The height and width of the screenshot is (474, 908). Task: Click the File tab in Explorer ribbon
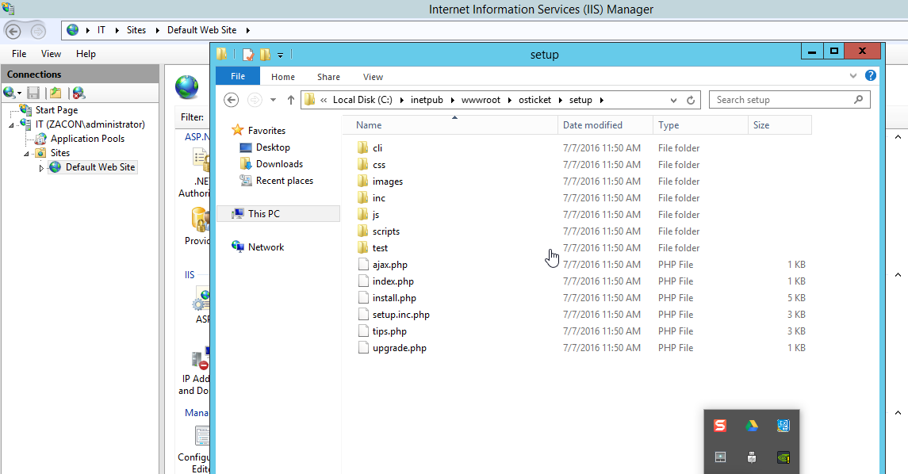pos(237,76)
